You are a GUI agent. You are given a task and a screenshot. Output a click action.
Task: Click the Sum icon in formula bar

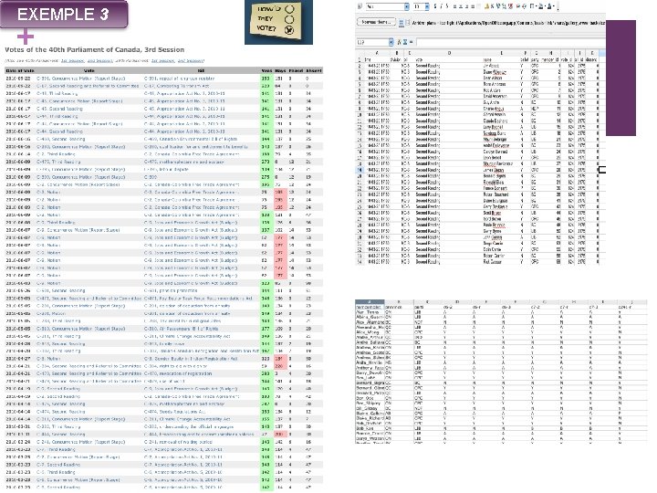(x=405, y=42)
